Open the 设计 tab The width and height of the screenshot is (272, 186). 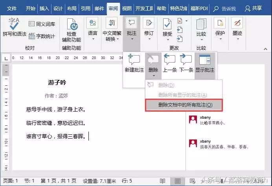coord(58,9)
